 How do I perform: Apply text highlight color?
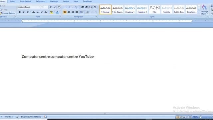coord(52,12)
